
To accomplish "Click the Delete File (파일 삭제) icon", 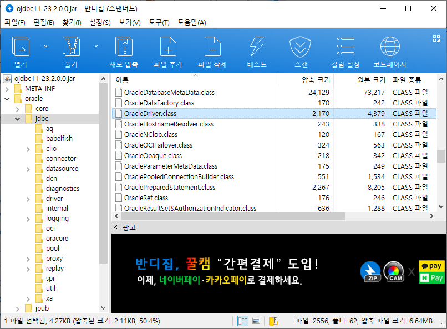I will pos(212,47).
